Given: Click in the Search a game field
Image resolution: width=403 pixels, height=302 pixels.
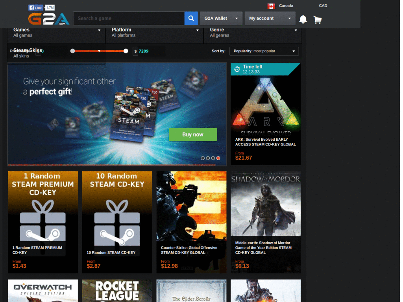Looking at the screenshot, I should (x=129, y=18).
